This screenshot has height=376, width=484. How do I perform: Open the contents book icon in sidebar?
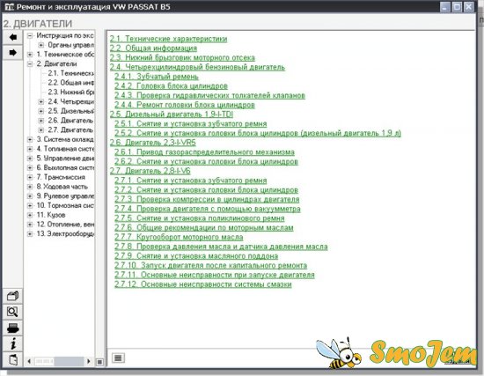(12, 296)
